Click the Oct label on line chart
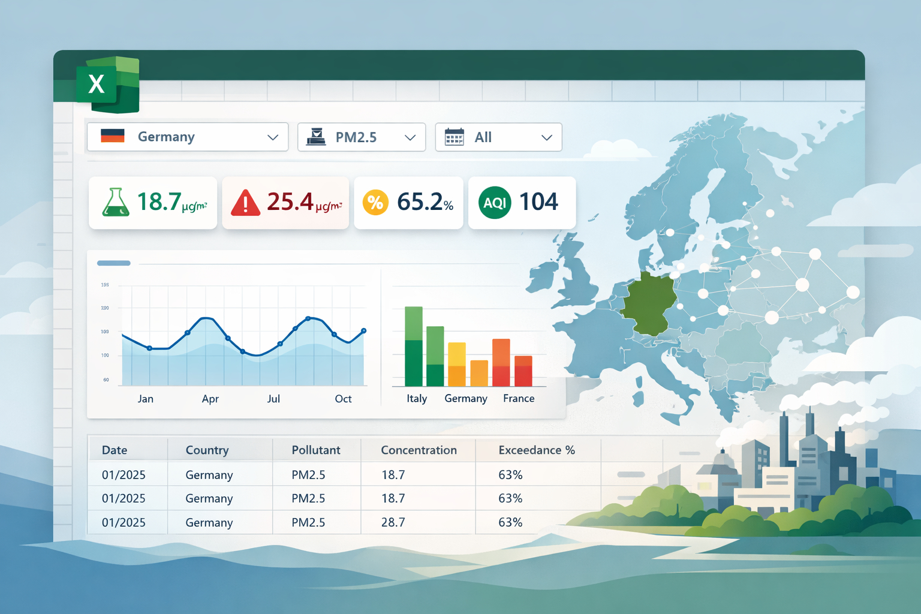This screenshot has height=614, width=921. pos(343,399)
